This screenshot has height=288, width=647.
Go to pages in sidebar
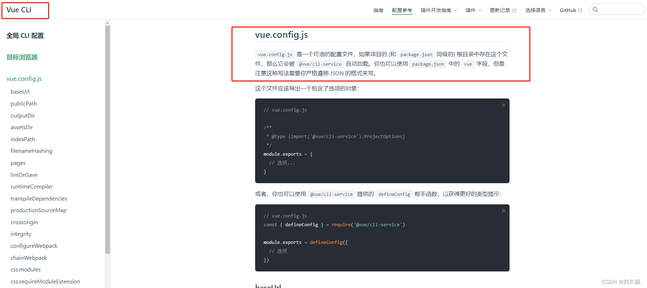click(x=18, y=163)
